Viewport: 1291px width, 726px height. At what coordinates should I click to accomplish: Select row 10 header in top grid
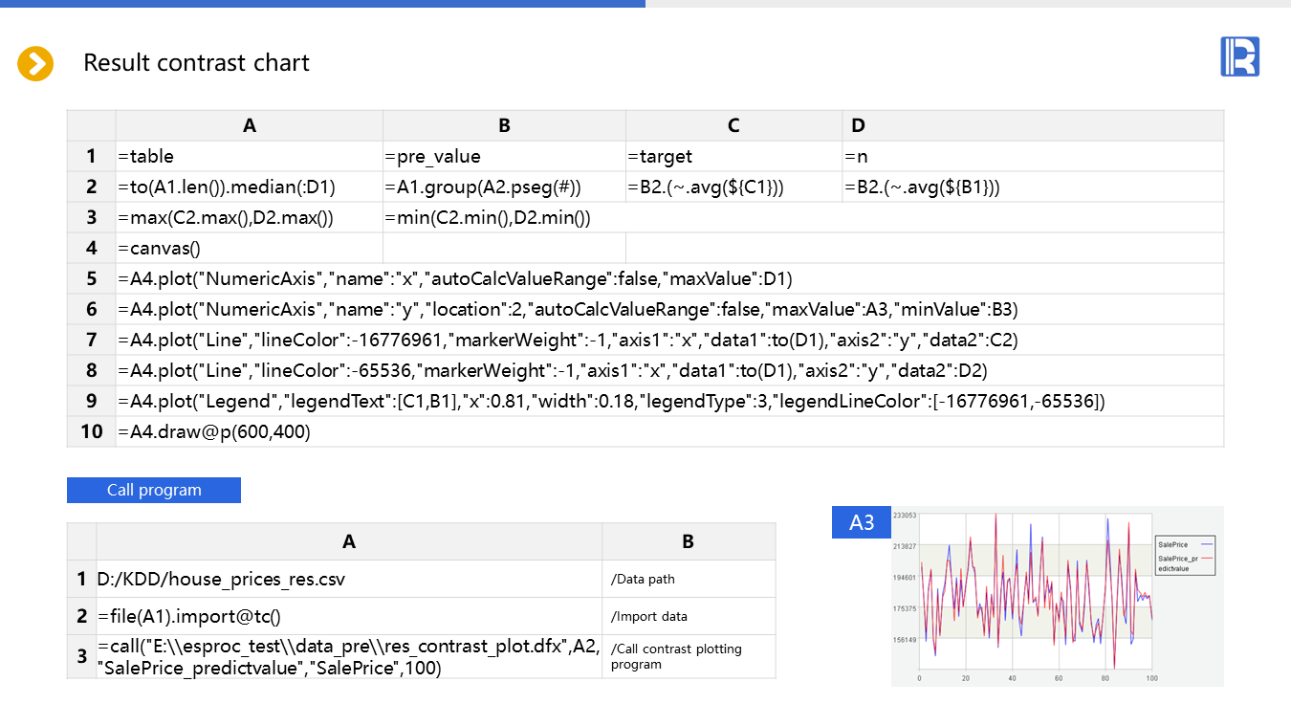pyautogui.click(x=92, y=431)
